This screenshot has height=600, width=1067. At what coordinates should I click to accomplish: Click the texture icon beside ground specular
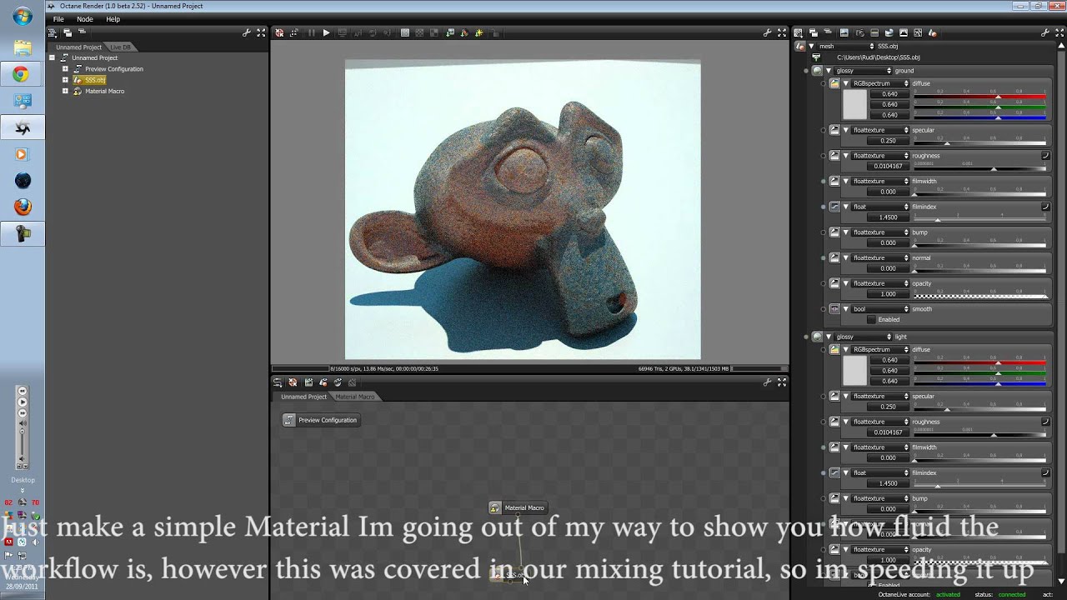(x=834, y=130)
